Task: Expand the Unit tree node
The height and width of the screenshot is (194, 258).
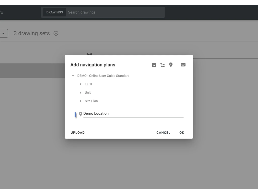Action: (x=81, y=92)
